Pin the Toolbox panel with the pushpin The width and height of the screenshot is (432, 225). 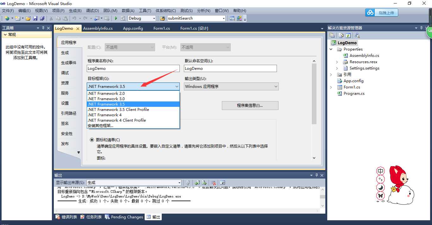tap(43, 28)
